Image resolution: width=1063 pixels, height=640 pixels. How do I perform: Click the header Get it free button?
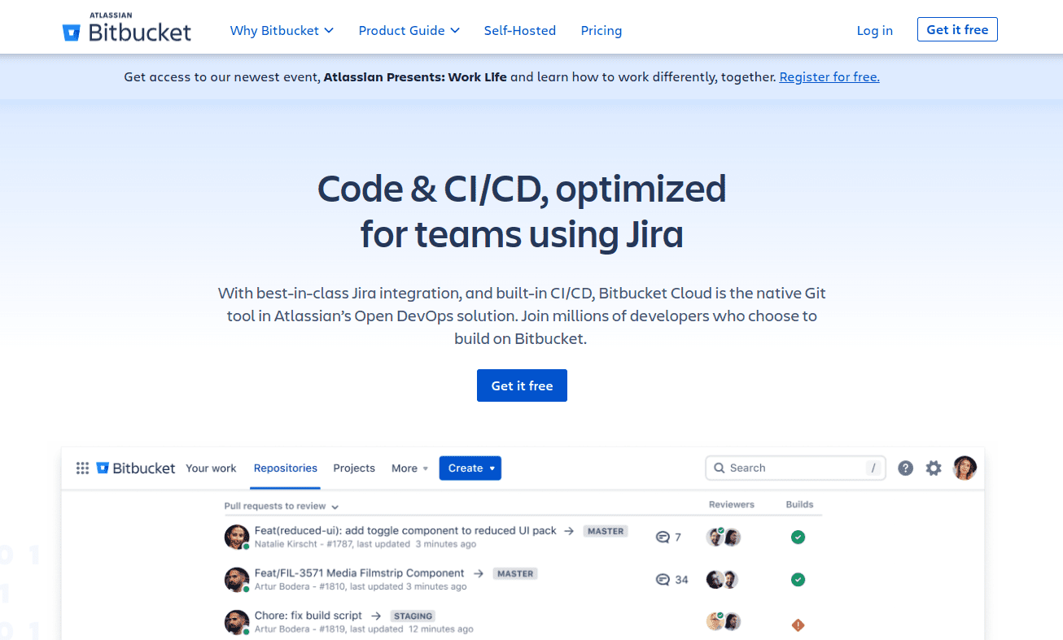[957, 29]
